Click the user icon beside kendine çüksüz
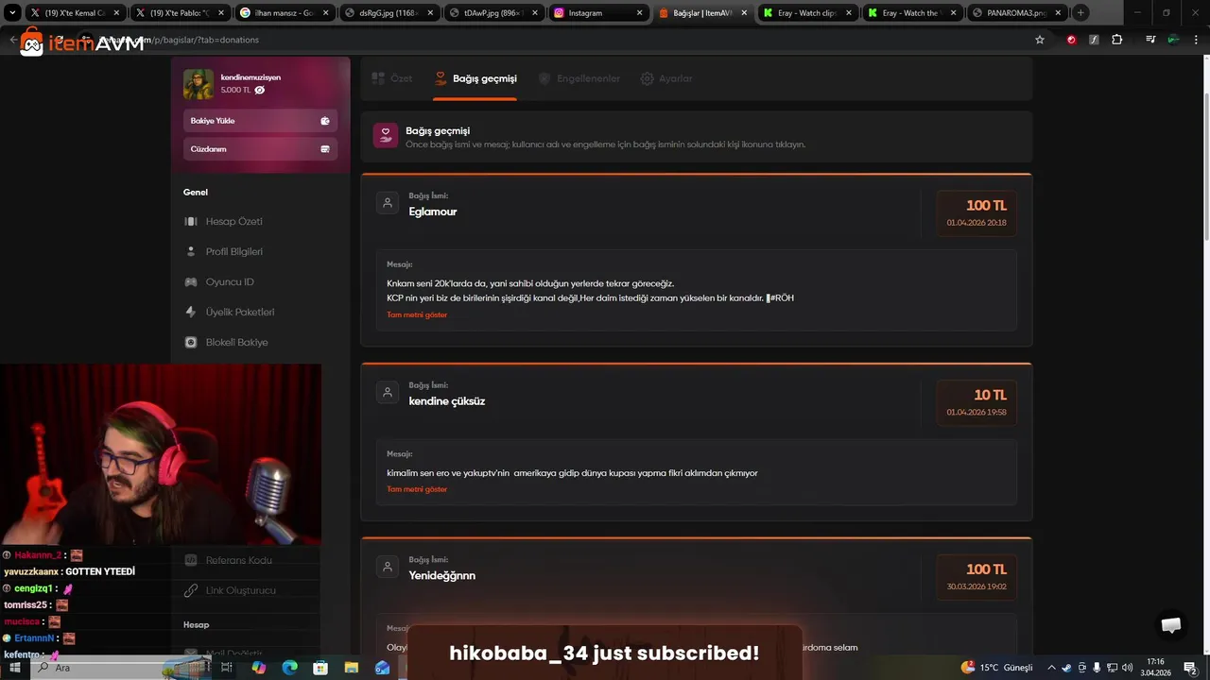 click(x=387, y=393)
